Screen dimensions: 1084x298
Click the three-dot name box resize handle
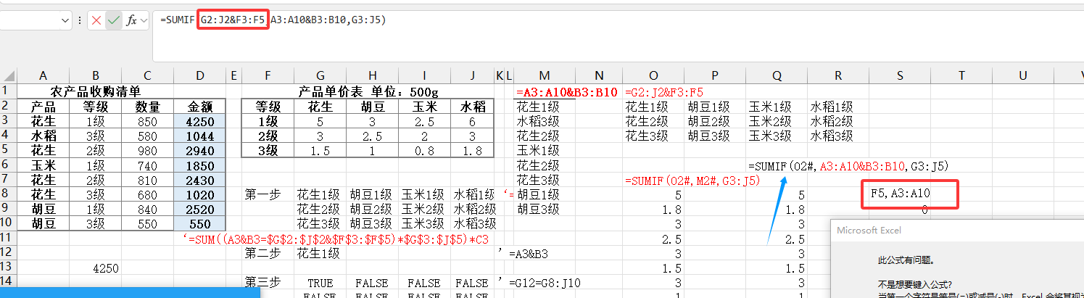(79, 20)
